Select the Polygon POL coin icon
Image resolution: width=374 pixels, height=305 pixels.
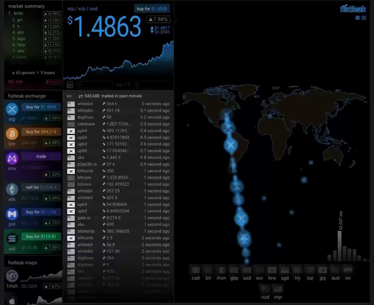(x=12, y=214)
